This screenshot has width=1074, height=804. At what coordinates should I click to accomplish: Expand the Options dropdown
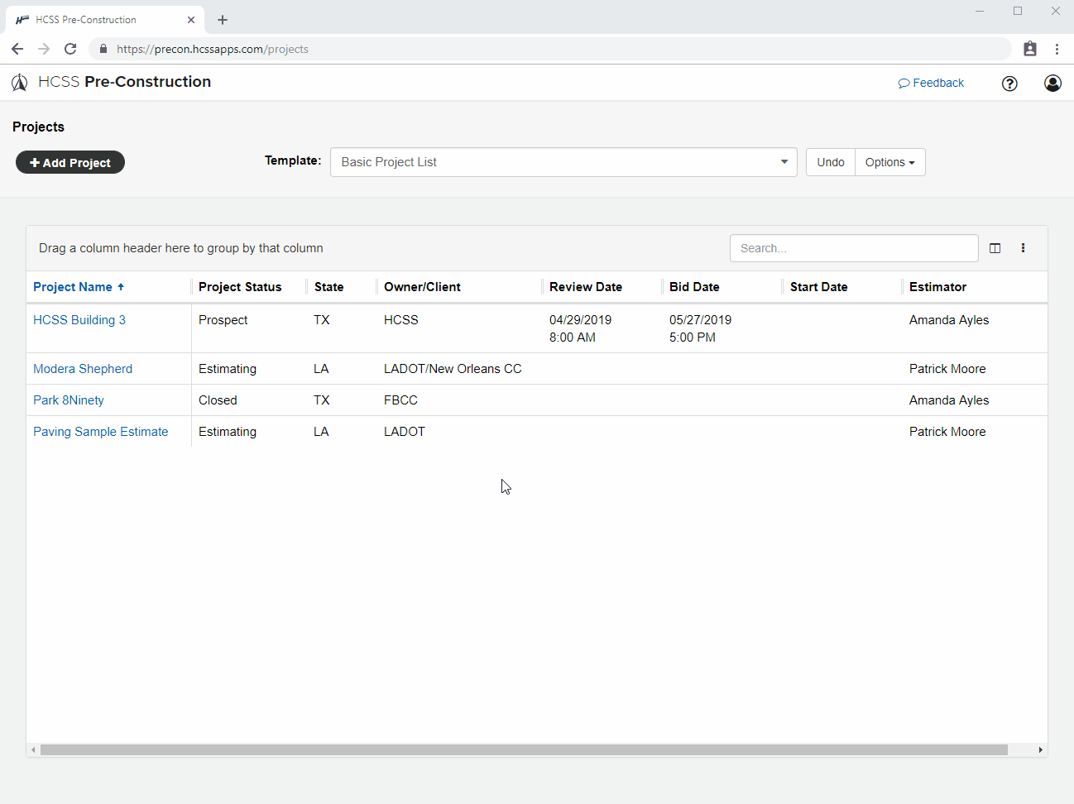tap(890, 162)
